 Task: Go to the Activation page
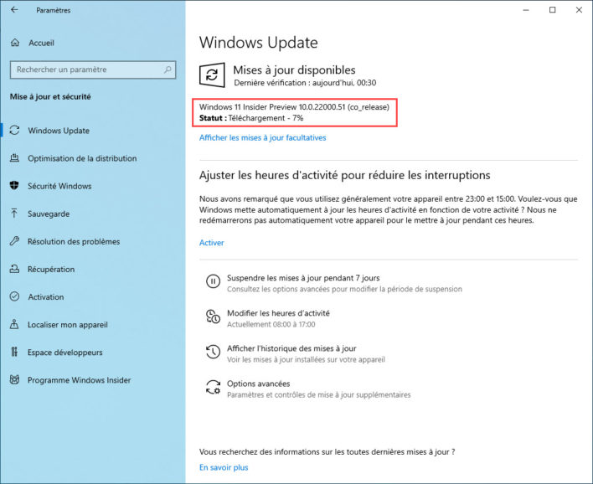[x=46, y=296]
